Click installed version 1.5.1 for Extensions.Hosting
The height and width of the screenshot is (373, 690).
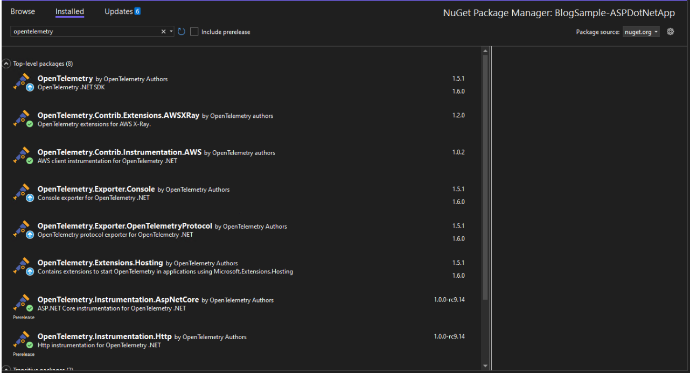click(x=458, y=263)
